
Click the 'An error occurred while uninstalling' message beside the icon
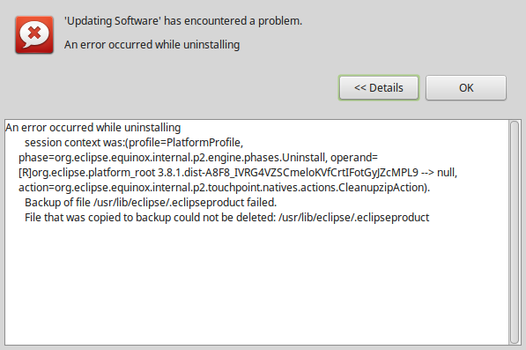(152, 45)
